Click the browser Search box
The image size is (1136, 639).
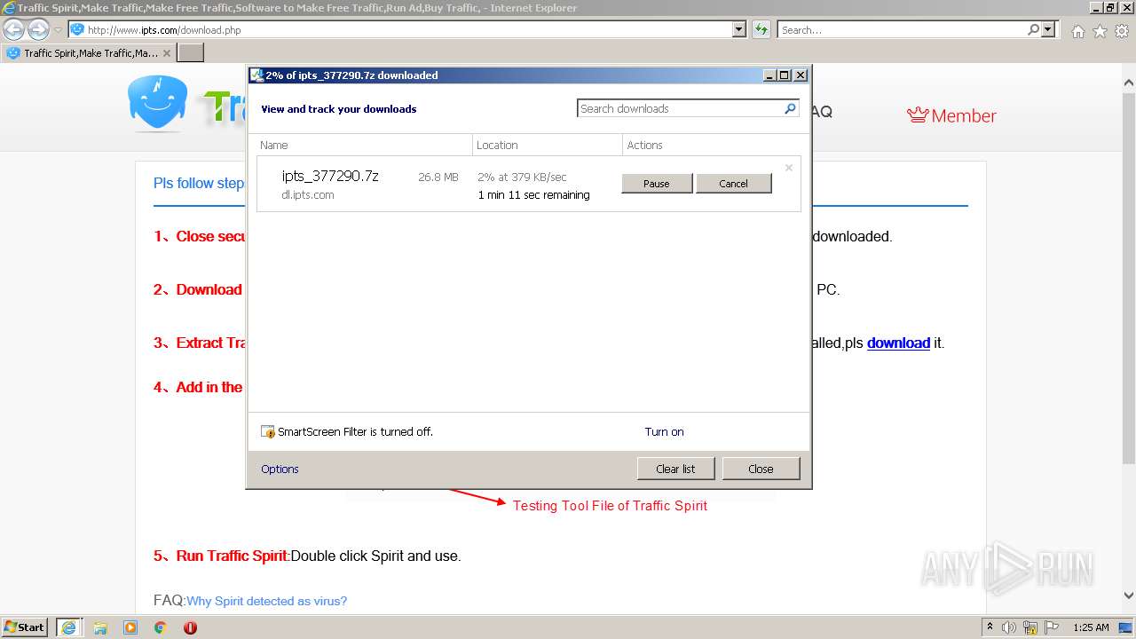901,29
